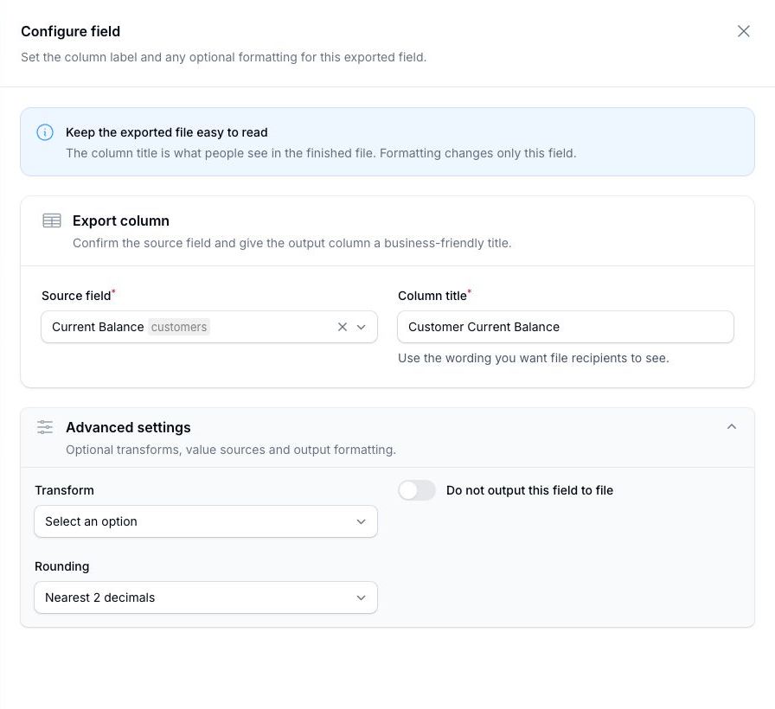
Task: Click 'Keep the exported file easy to read' text
Action: [x=167, y=132]
